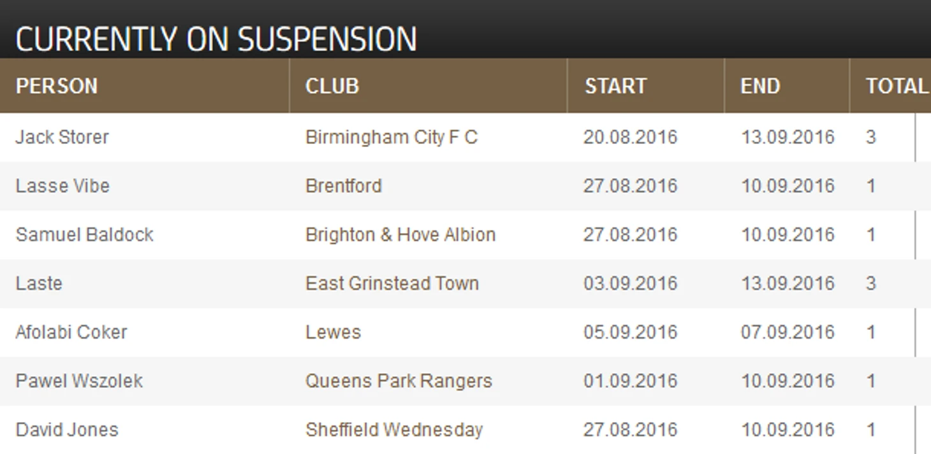
Task: Click Afolabi Coker name
Action: (x=71, y=332)
